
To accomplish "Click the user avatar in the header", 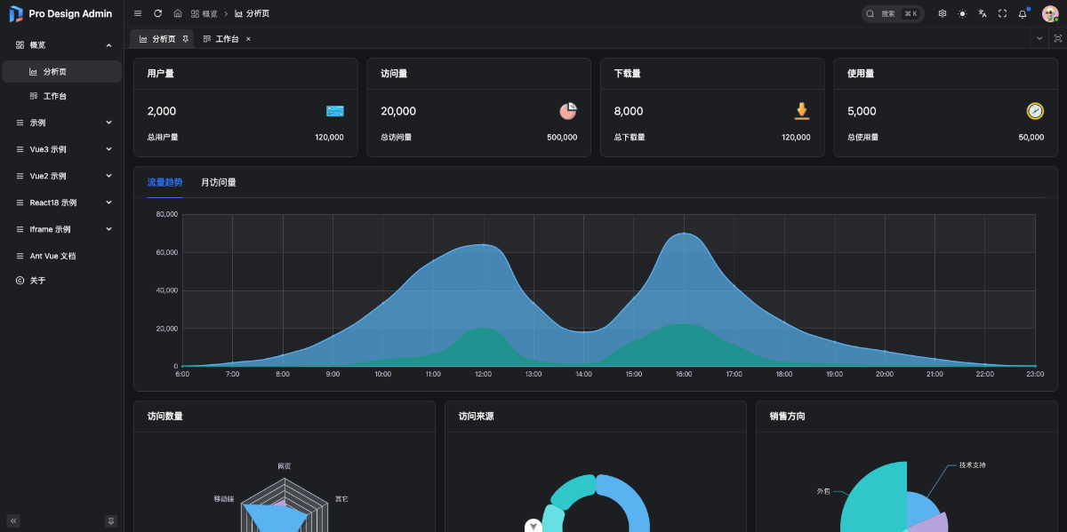I will coord(1050,13).
